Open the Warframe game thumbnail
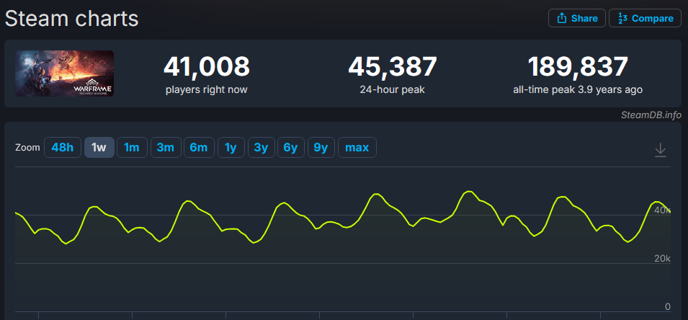This screenshot has width=688, height=320. point(65,74)
